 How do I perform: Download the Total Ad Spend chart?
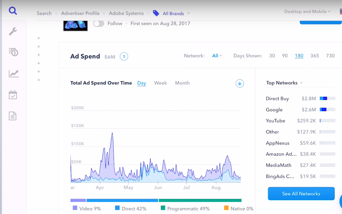(x=239, y=83)
